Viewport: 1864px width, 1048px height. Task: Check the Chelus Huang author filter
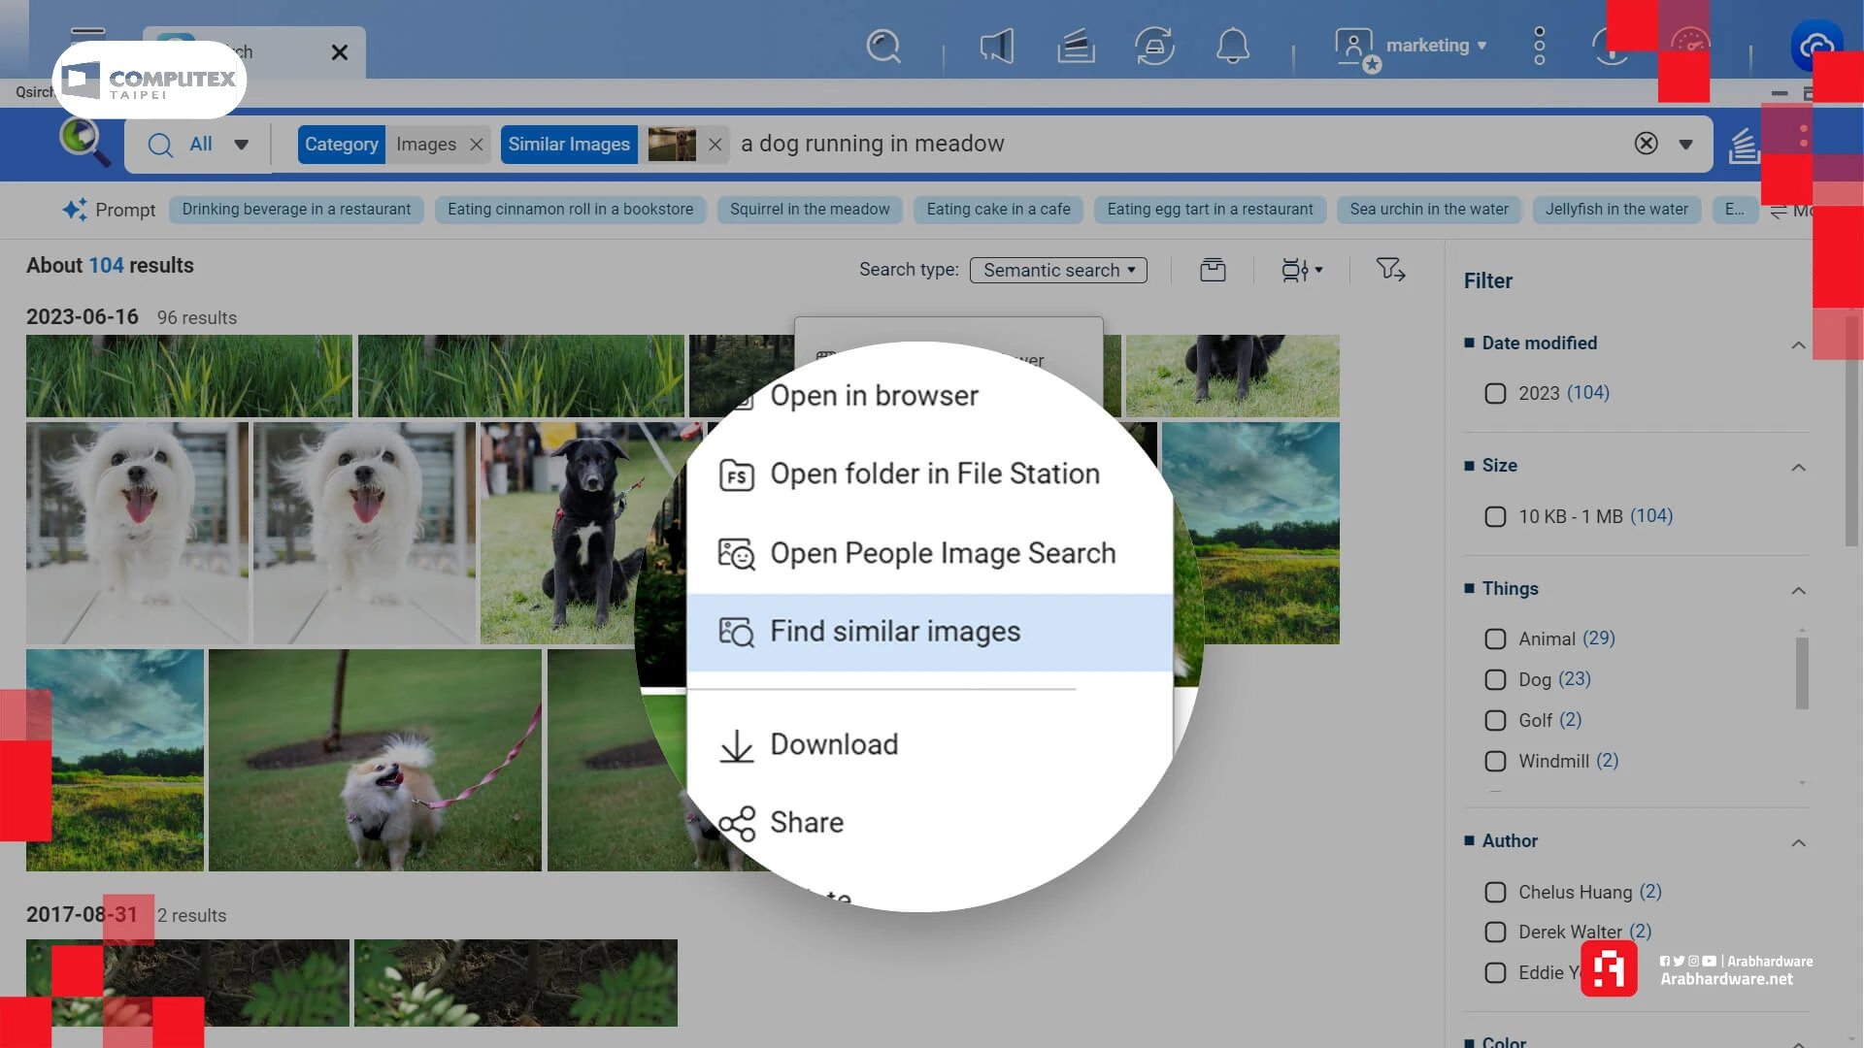1495,892
